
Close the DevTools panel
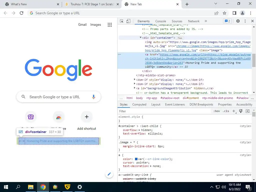click(x=252, y=21)
